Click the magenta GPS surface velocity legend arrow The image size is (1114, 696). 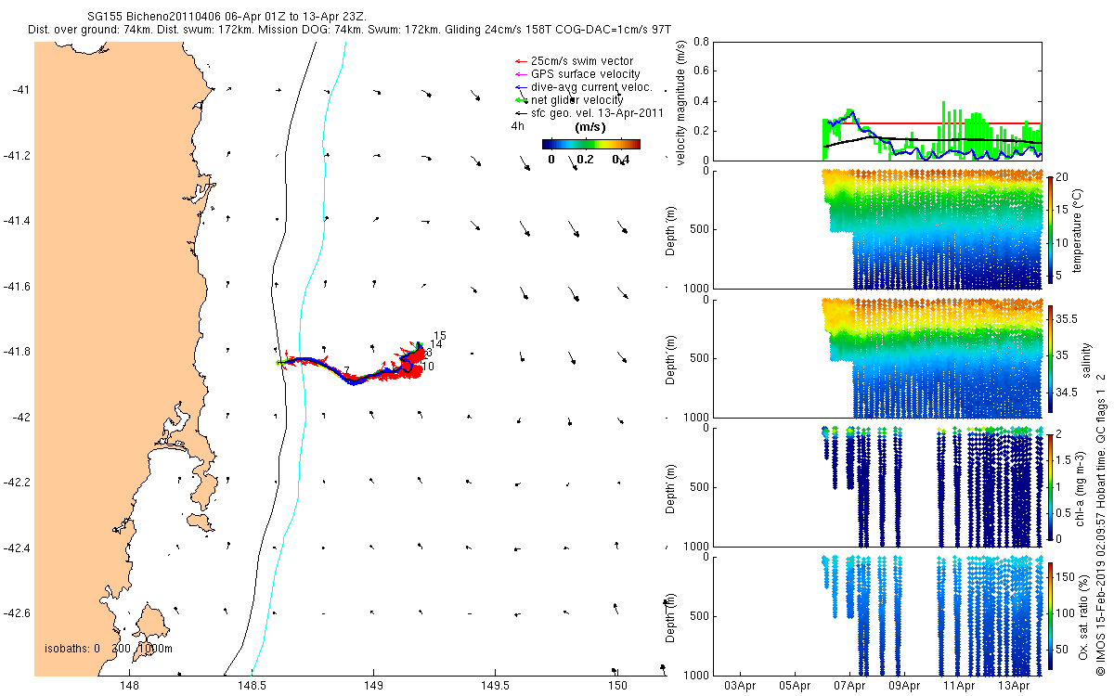pos(520,74)
